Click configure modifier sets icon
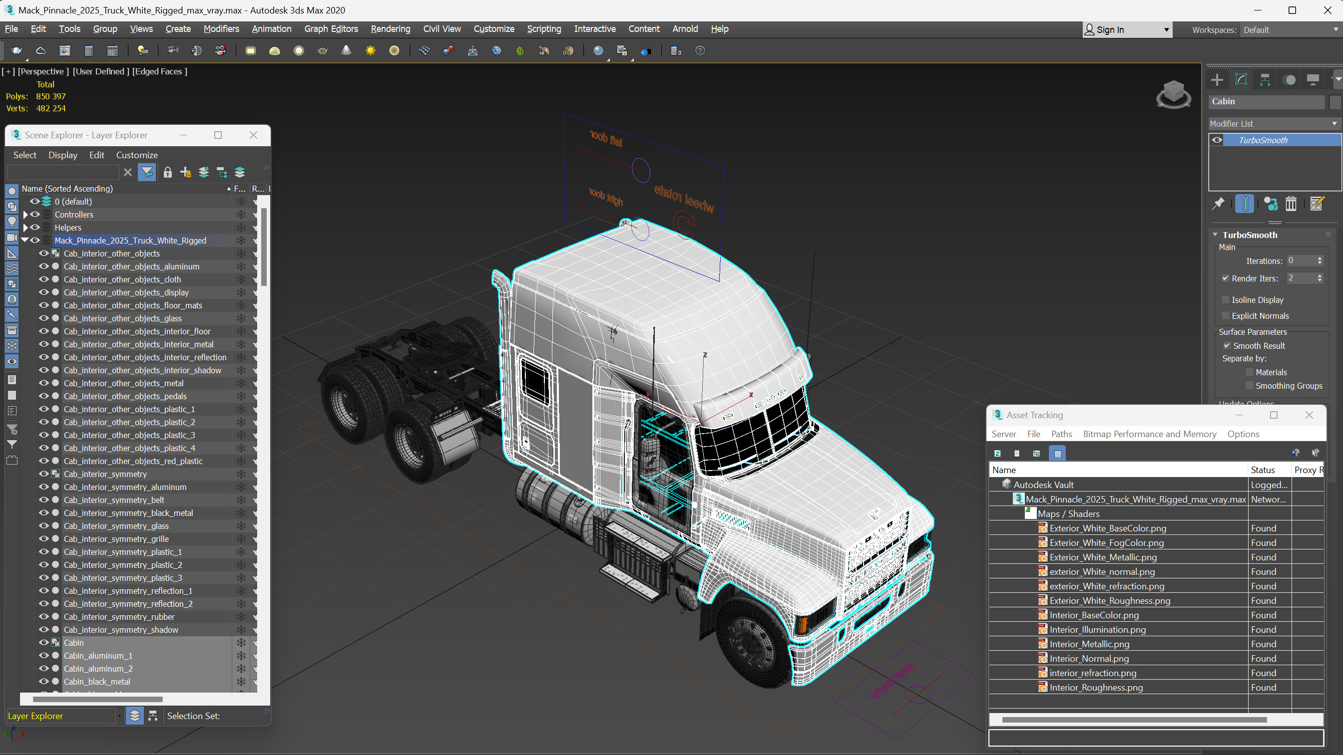 point(1317,204)
